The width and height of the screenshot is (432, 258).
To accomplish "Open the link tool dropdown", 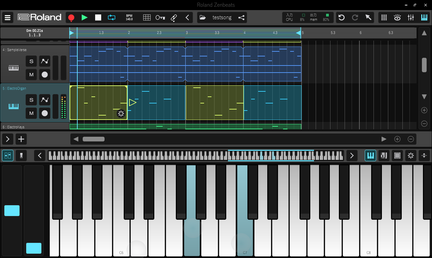I will click(x=174, y=18).
